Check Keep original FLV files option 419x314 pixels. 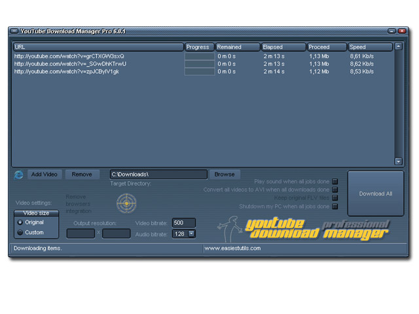coord(335,198)
